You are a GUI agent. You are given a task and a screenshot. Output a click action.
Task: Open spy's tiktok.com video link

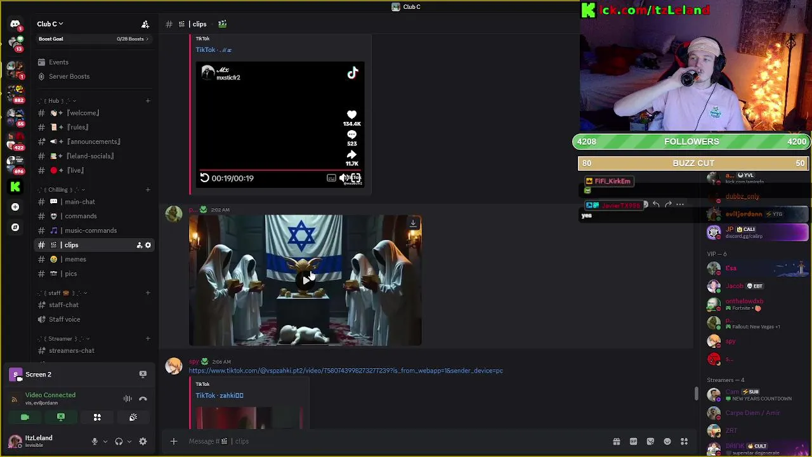point(346,371)
